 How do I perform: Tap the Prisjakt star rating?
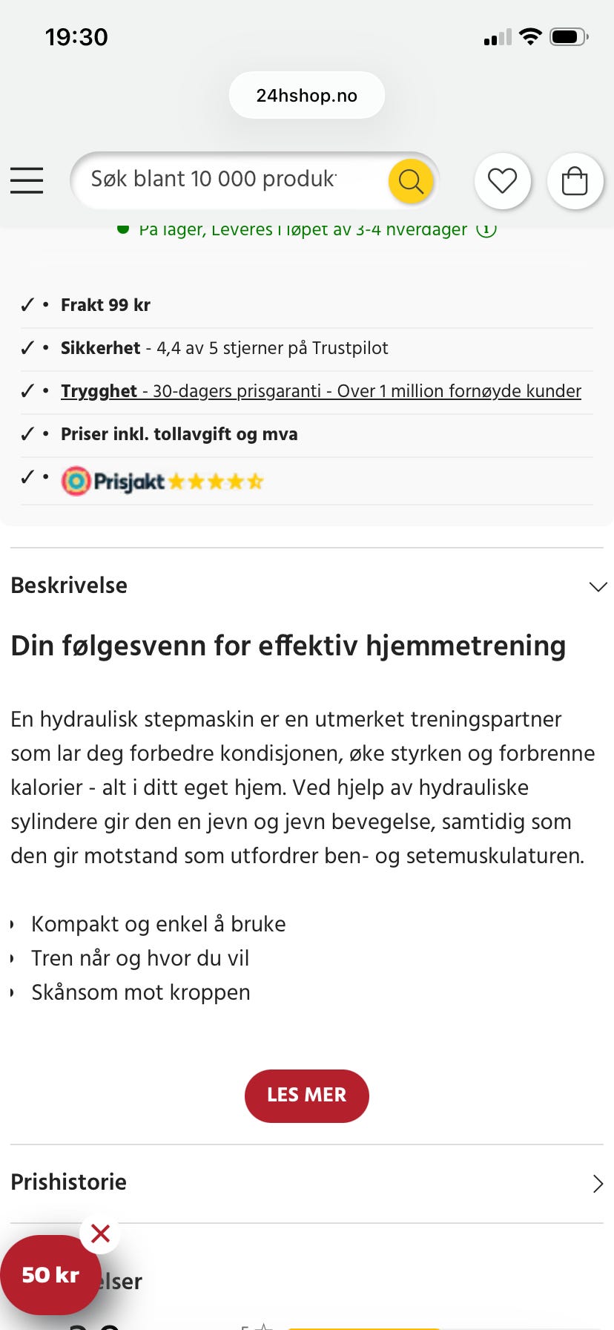coord(216,482)
